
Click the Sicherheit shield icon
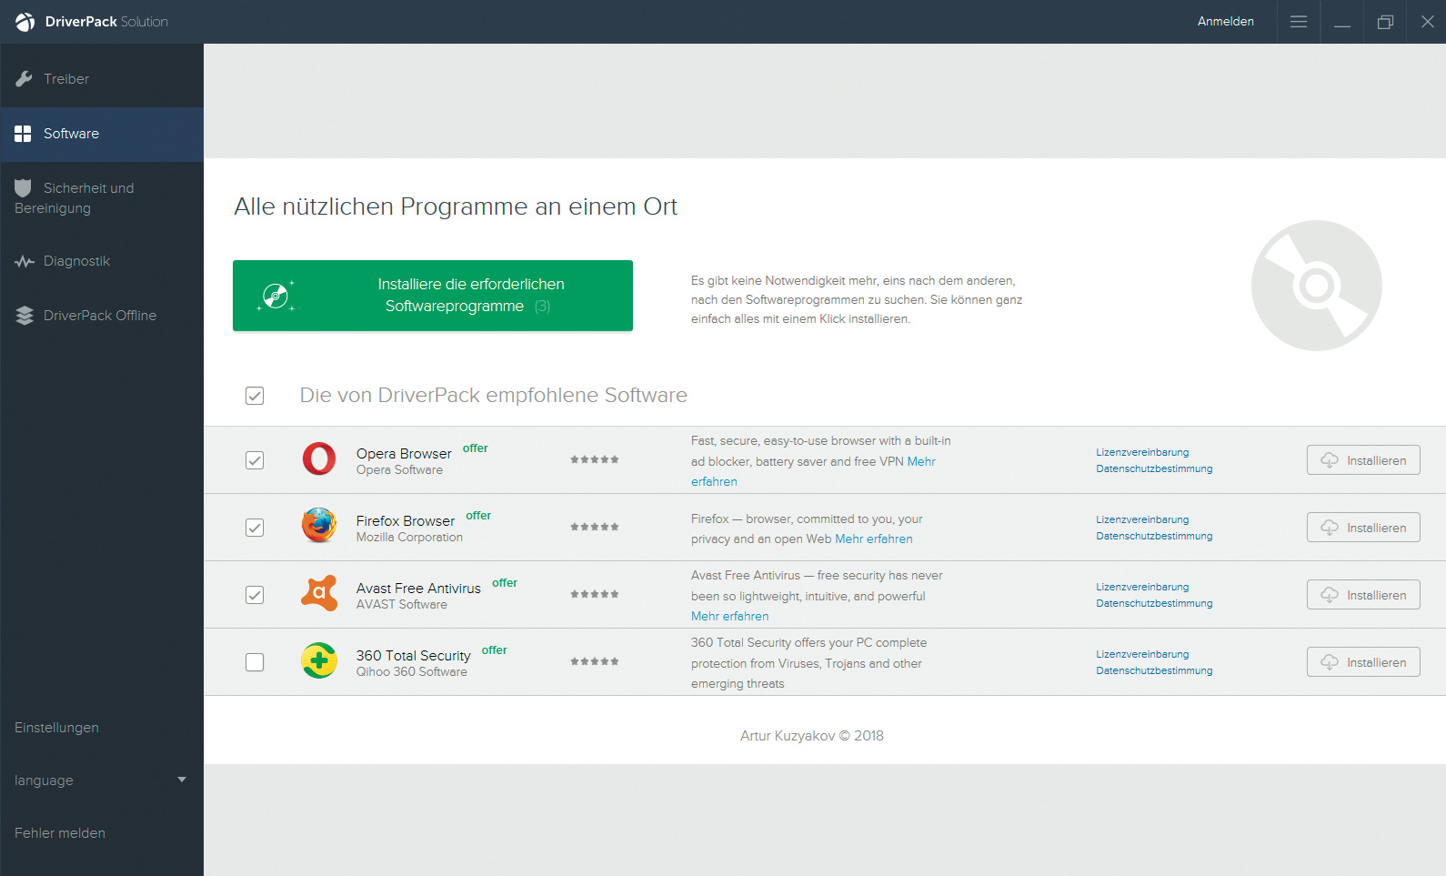click(24, 188)
